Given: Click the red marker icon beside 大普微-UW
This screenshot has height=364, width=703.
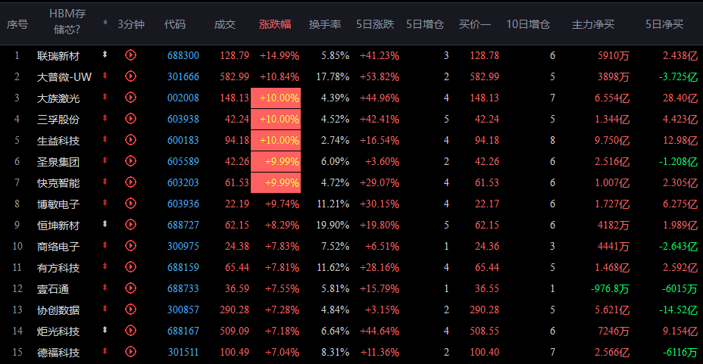Looking at the screenshot, I should click(x=105, y=75).
